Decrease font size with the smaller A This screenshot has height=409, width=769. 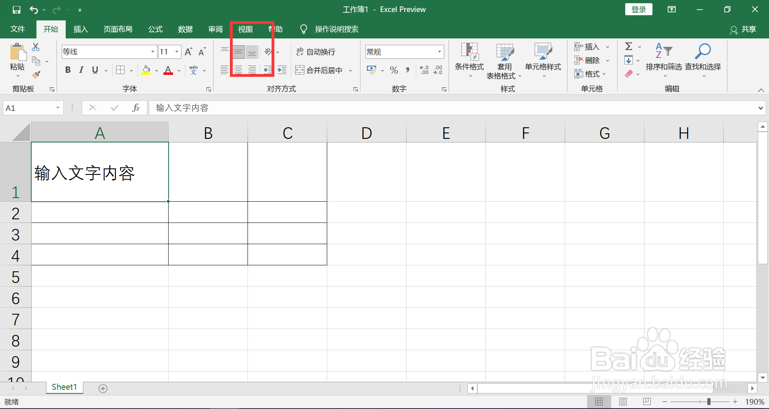point(202,52)
